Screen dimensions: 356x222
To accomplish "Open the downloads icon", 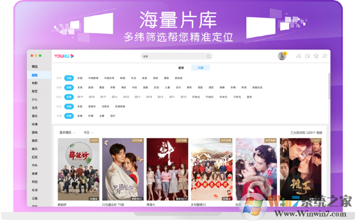I will [316, 56].
